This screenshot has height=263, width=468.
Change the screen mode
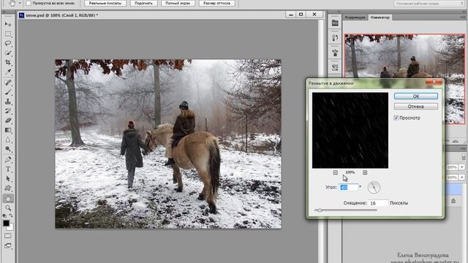click(x=8, y=245)
